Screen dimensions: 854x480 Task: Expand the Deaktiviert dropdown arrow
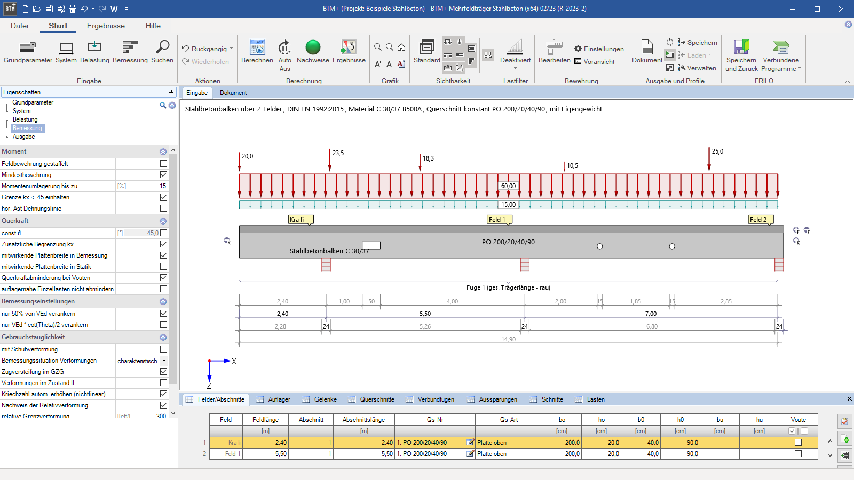515,68
